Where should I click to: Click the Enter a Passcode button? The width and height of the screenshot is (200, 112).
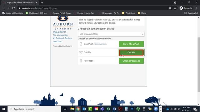pyautogui.click(x=131, y=61)
